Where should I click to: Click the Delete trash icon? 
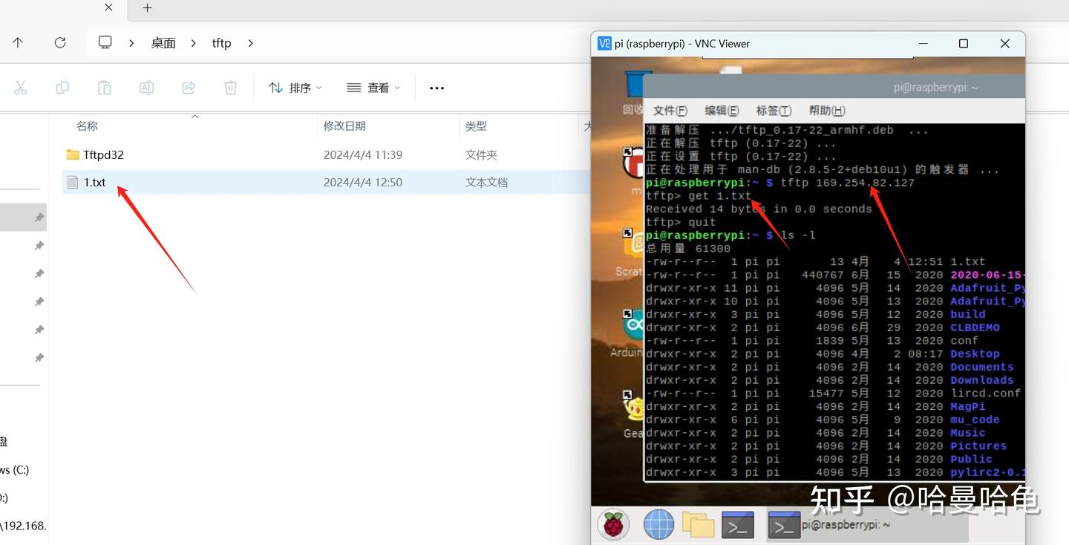tap(230, 87)
